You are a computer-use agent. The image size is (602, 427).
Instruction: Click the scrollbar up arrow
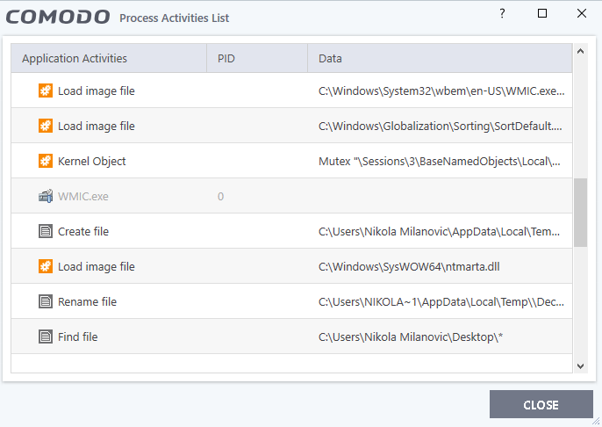[x=581, y=51]
